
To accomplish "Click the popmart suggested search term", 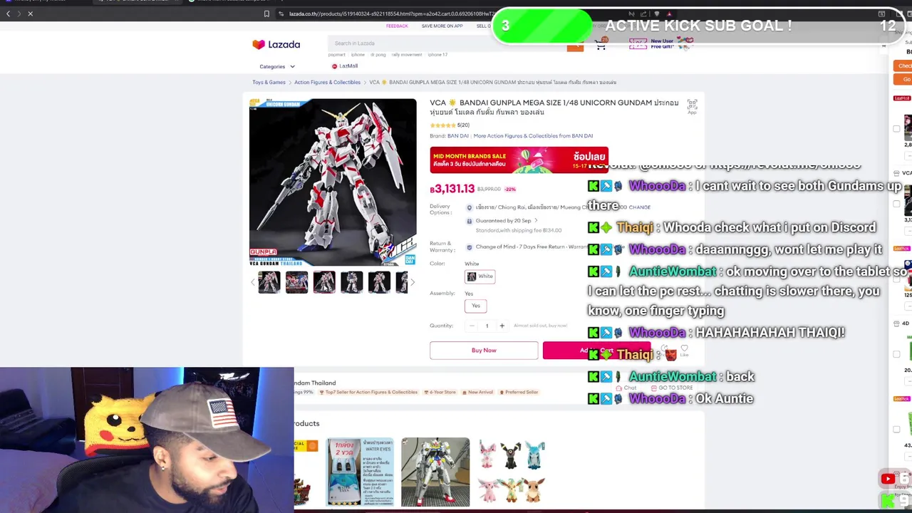I will click(x=336, y=55).
